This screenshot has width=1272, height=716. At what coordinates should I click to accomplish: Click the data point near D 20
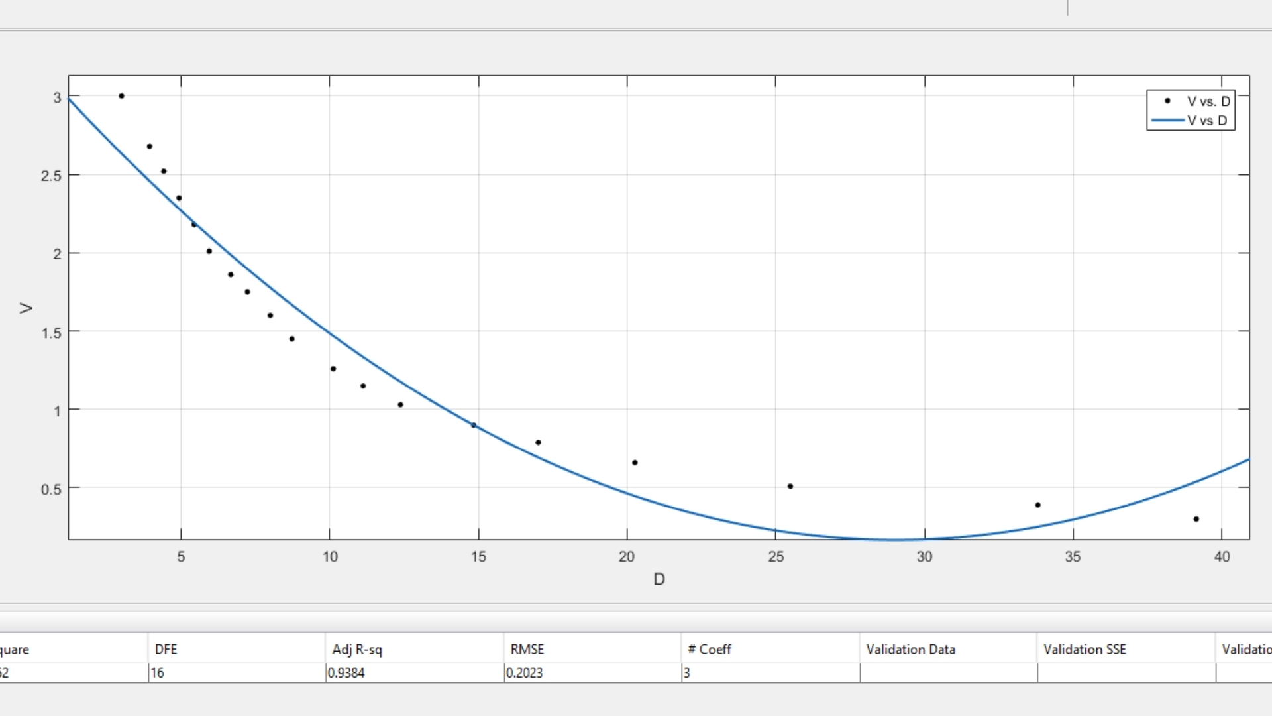point(635,463)
